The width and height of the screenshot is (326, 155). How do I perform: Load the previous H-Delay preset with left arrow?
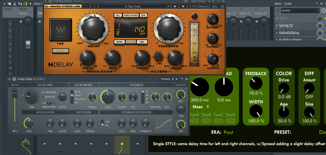click(174, 6)
